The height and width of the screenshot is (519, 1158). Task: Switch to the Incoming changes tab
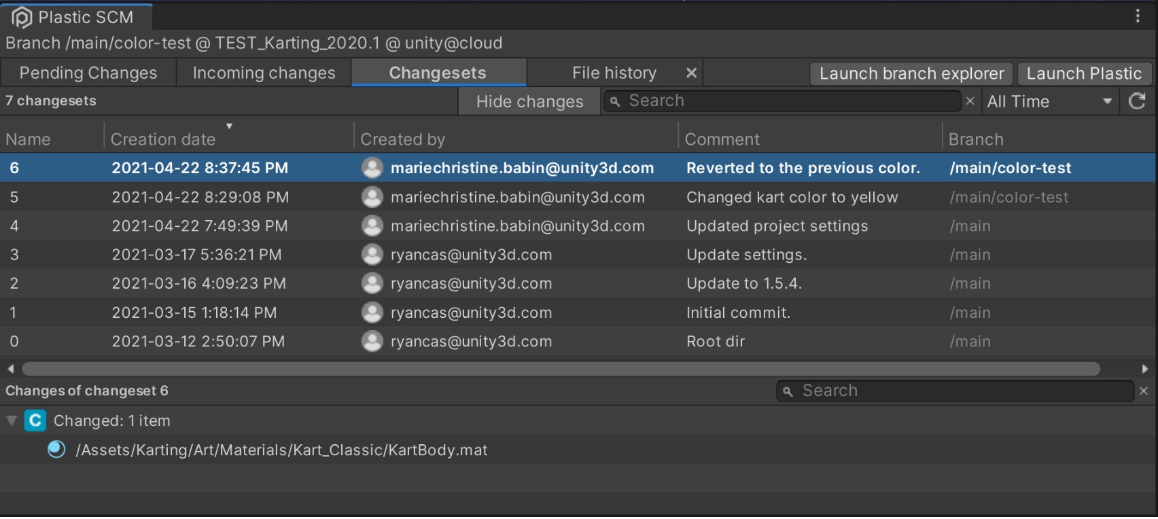[x=264, y=73]
